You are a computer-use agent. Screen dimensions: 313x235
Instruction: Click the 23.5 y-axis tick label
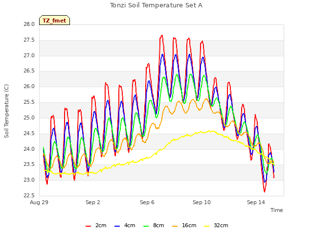coord(29,164)
